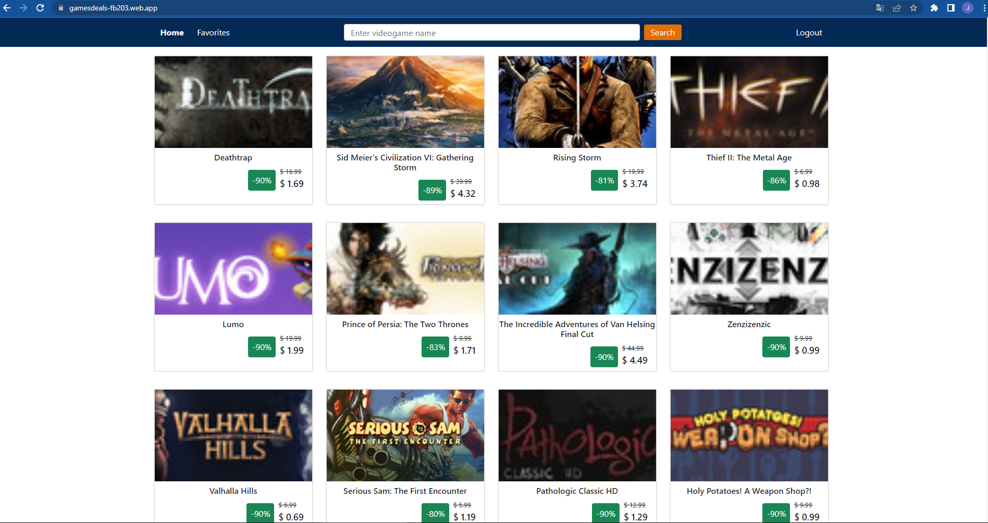
Task: Select the Van Helsing cover image
Action: (x=577, y=269)
